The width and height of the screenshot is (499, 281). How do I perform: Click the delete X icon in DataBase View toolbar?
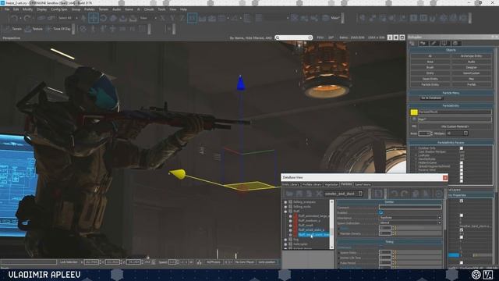[319, 194]
